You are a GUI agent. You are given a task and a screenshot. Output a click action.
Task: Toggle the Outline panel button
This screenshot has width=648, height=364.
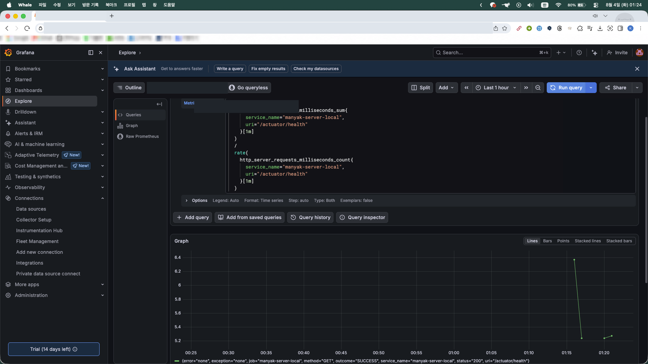(129, 88)
